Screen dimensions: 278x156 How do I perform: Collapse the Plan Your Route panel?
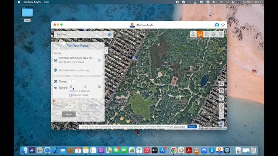(x=106, y=51)
